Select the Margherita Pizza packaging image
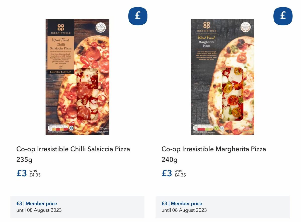The width and height of the screenshot is (301, 222). [x=222, y=77]
